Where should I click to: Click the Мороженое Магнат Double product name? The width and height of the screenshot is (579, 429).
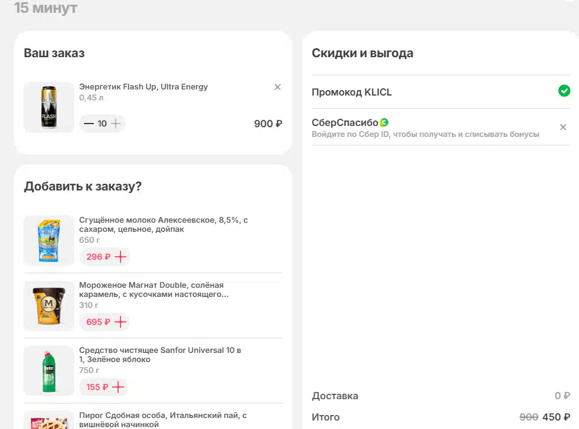click(154, 290)
